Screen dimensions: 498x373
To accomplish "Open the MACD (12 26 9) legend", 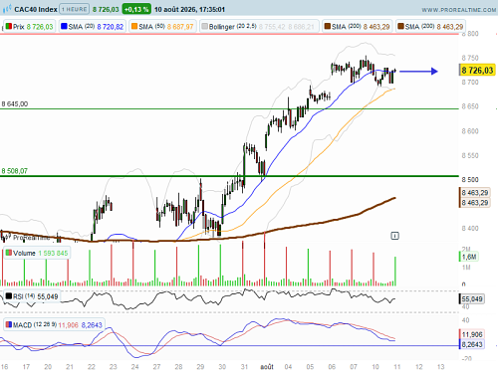I will [54, 325].
